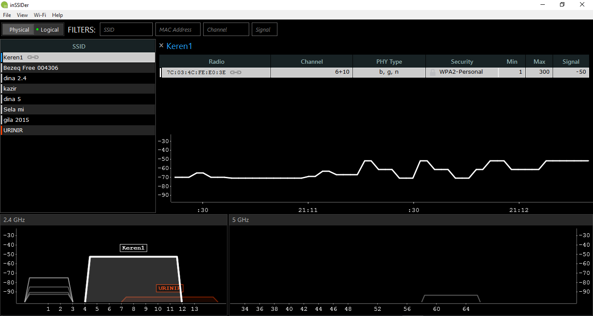
Task: Sort by the Signal column header
Action: (x=571, y=62)
